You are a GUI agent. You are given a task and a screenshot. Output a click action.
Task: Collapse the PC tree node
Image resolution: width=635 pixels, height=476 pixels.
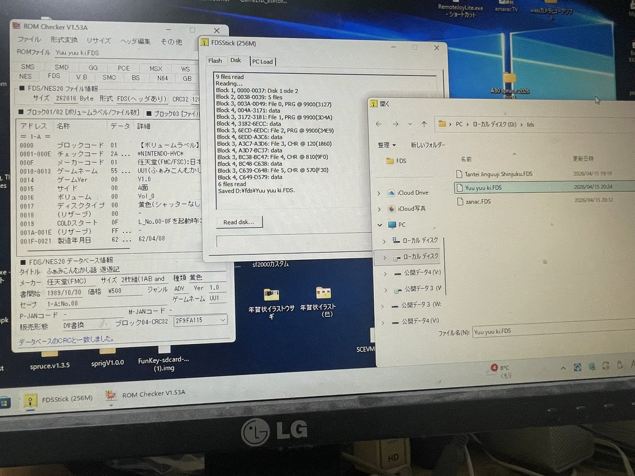tap(380, 225)
